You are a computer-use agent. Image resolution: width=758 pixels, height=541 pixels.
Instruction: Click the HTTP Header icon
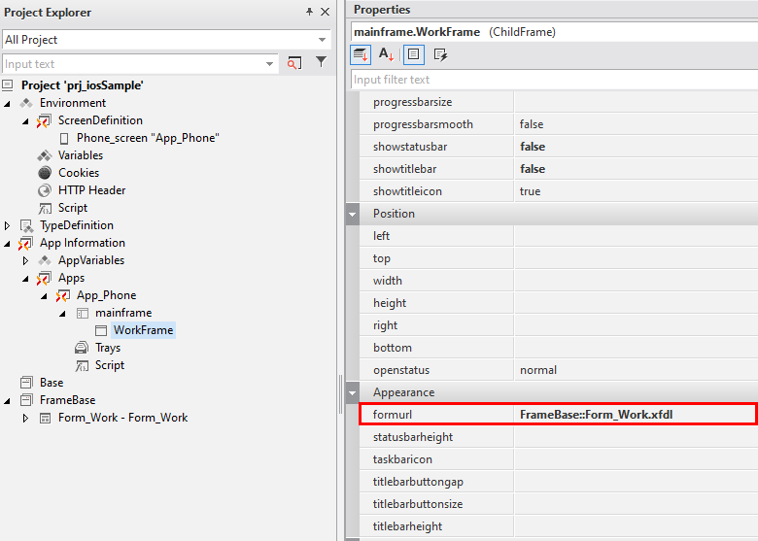[x=45, y=190]
